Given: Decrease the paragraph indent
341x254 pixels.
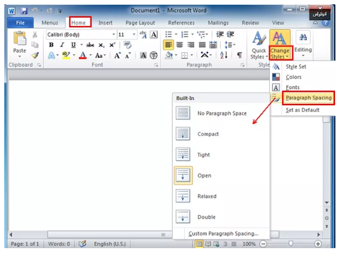Looking at the screenshot, I should tap(220, 34).
